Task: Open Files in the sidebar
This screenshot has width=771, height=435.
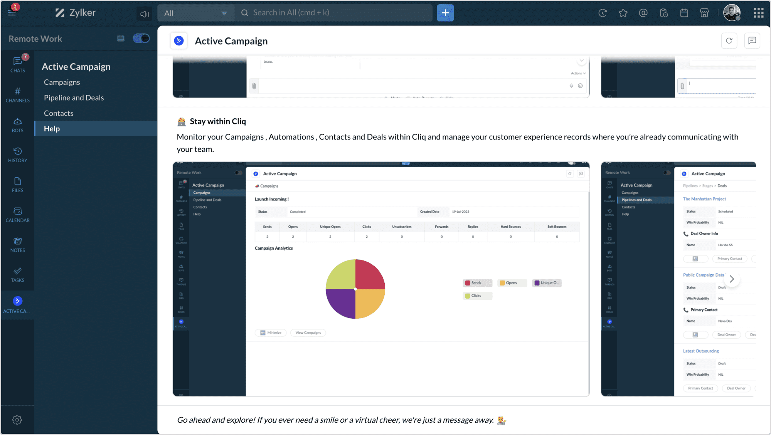Action: (17, 185)
